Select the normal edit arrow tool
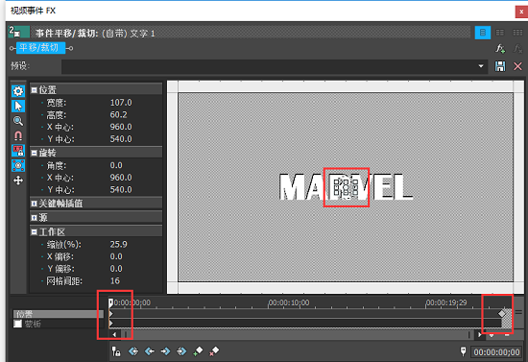 (x=18, y=106)
